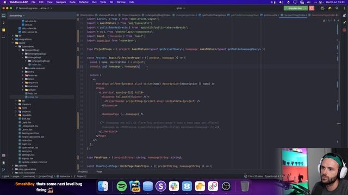Collapse the pages folder
The height and width of the screenshot is (195, 348).
[13, 43]
